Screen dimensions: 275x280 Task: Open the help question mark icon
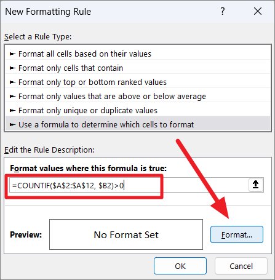coord(223,11)
